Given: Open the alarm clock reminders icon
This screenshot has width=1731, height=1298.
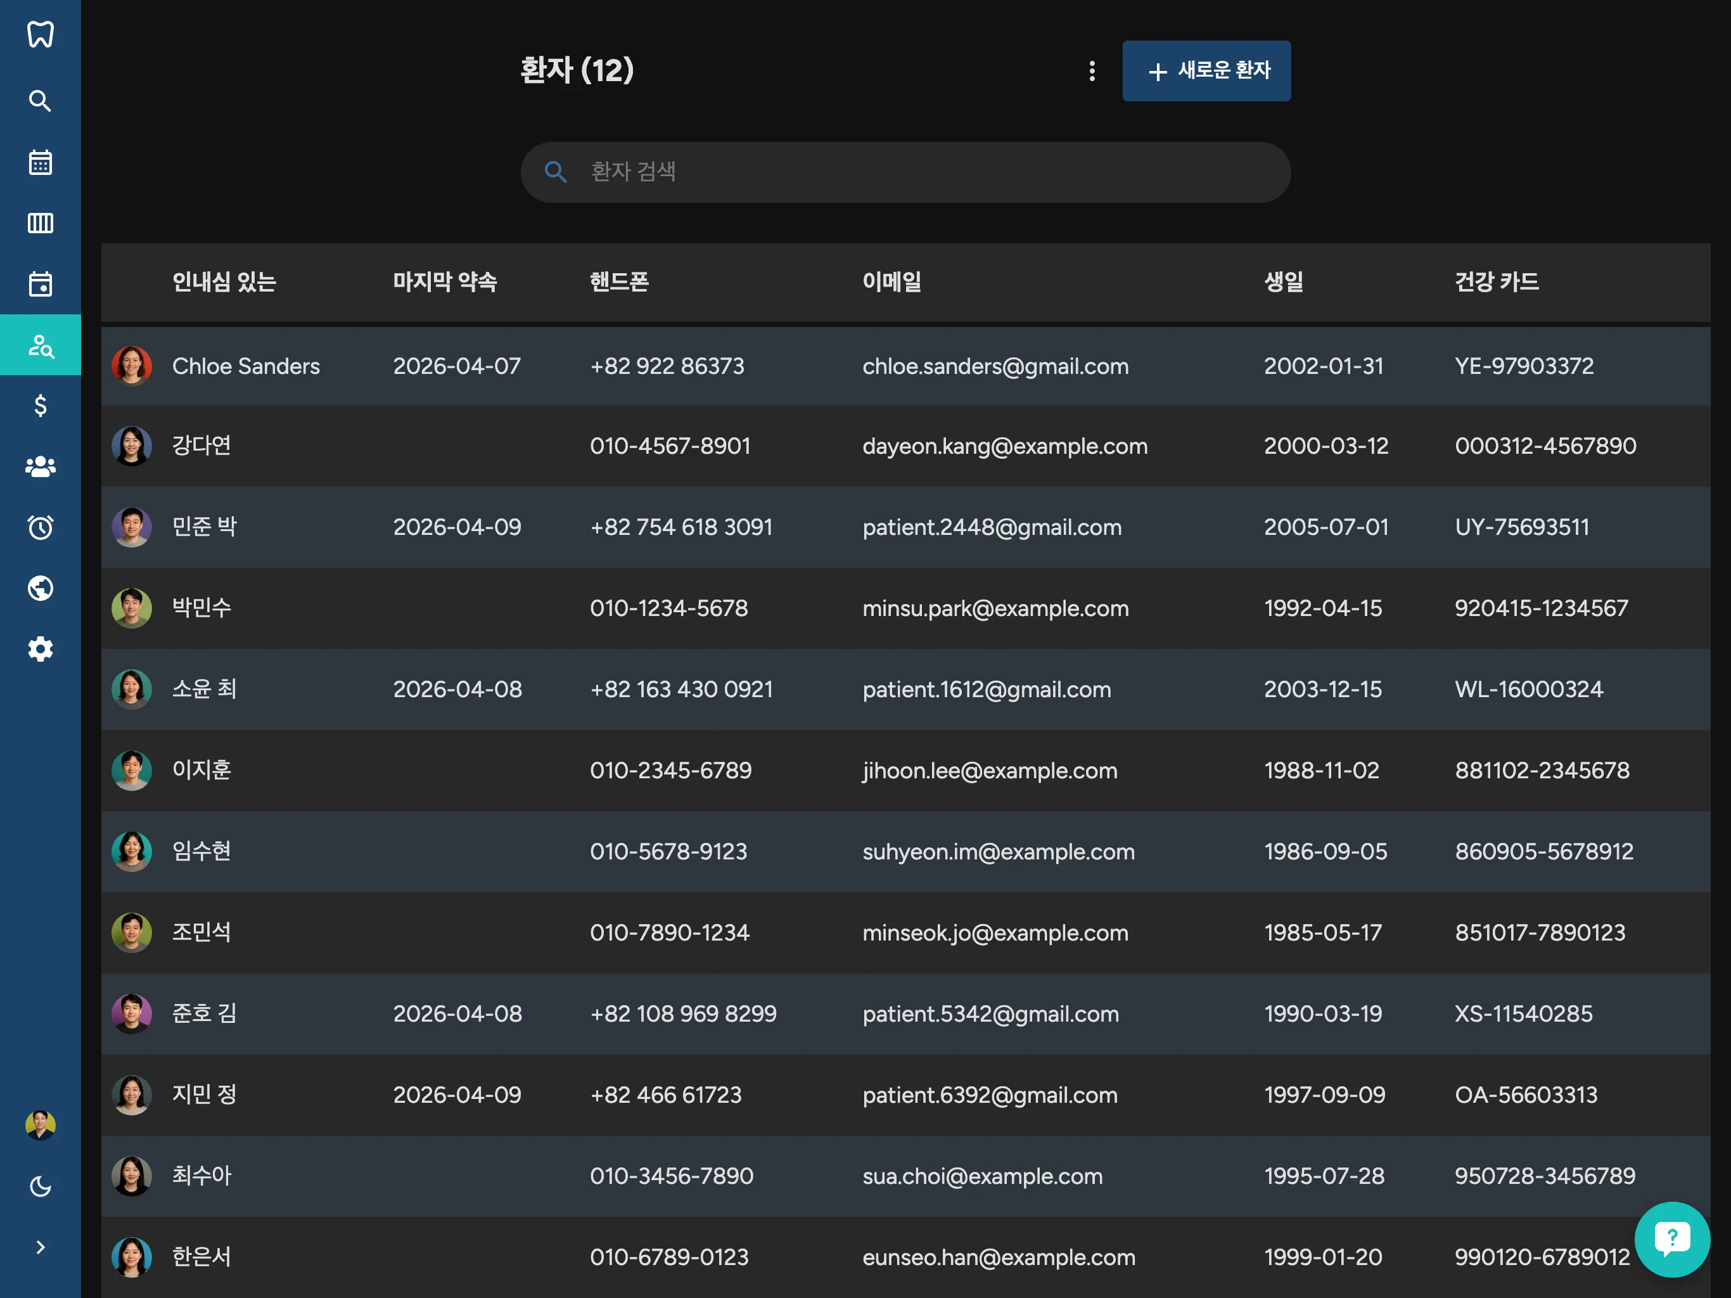Looking at the screenshot, I should pyautogui.click(x=40, y=528).
